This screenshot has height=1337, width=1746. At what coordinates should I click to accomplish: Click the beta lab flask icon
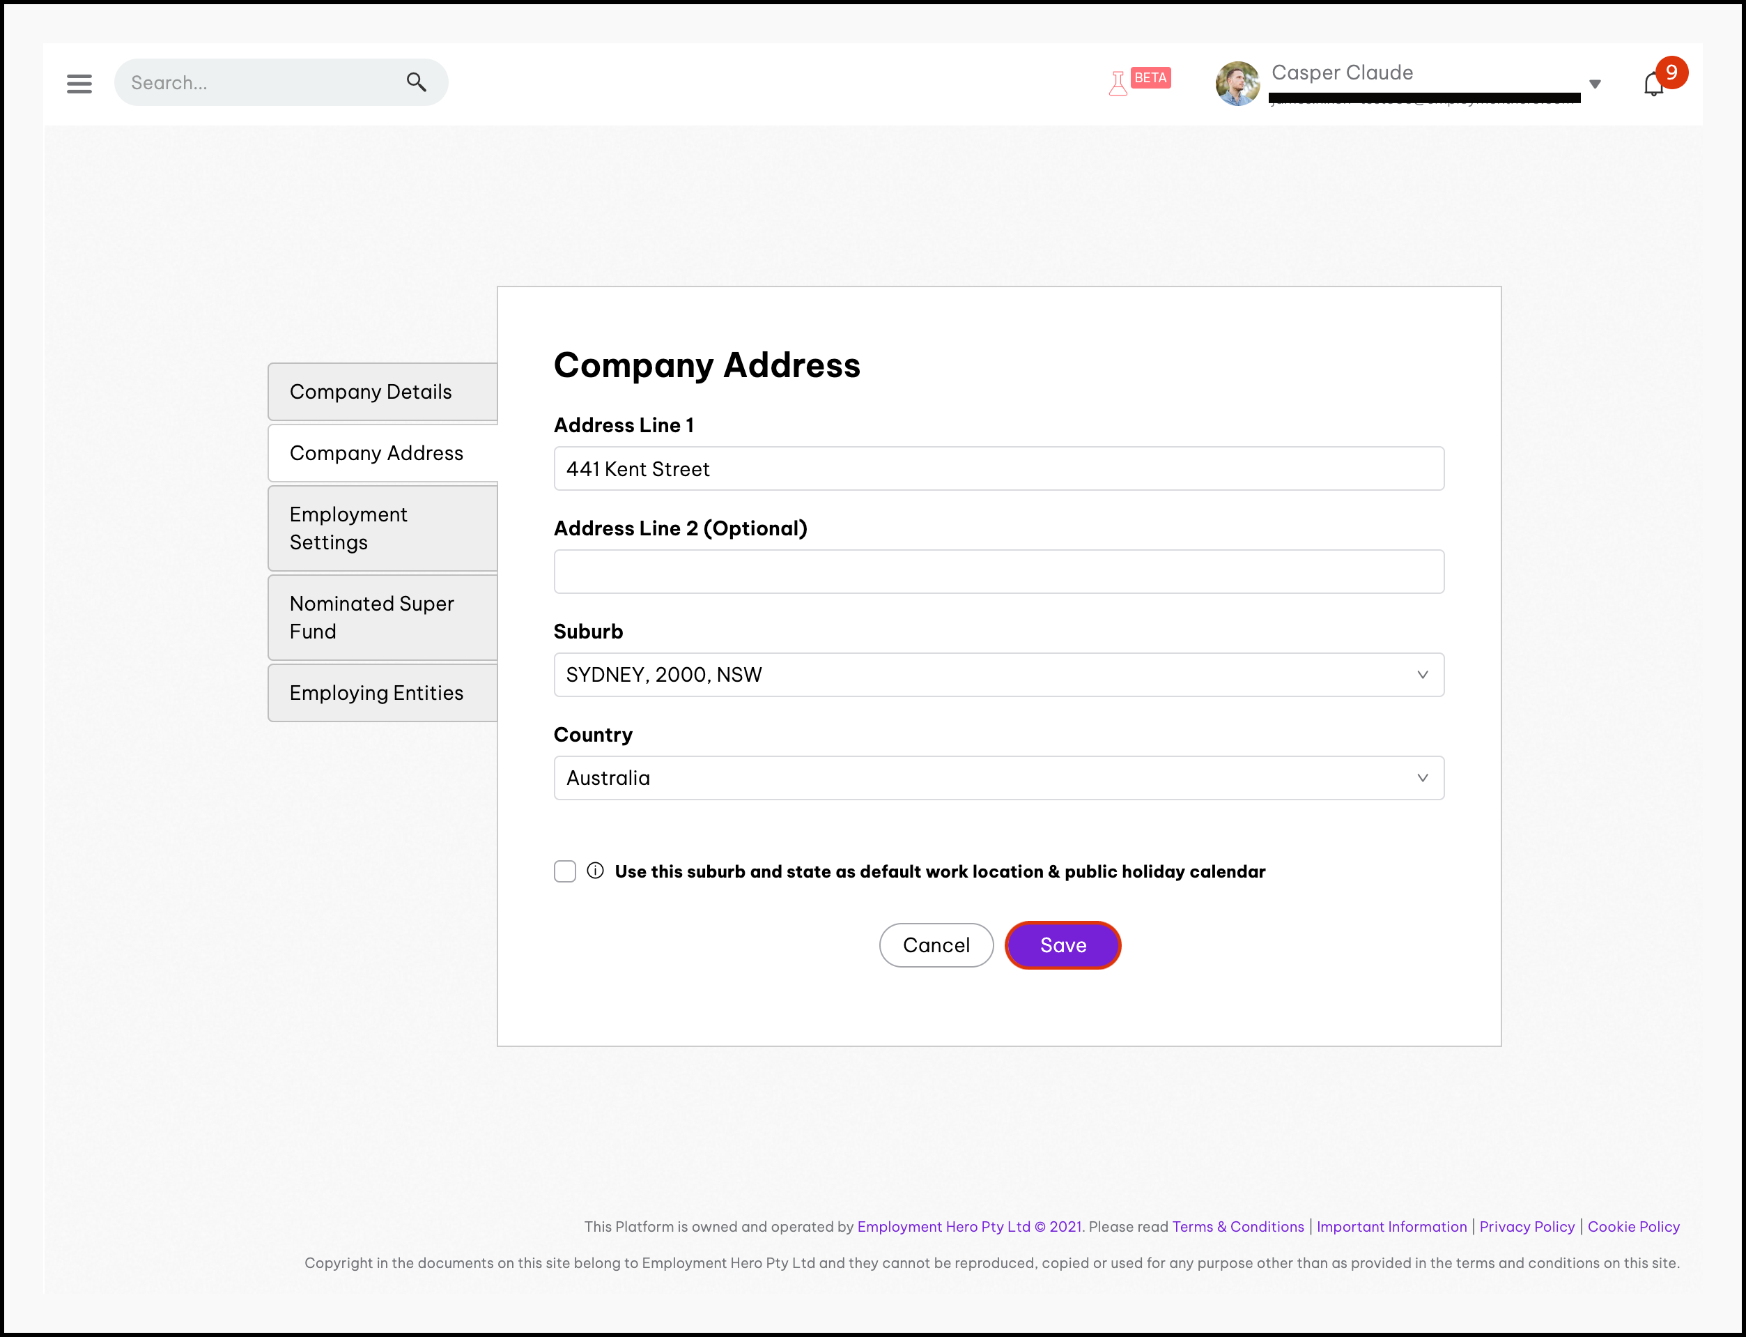tap(1118, 83)
